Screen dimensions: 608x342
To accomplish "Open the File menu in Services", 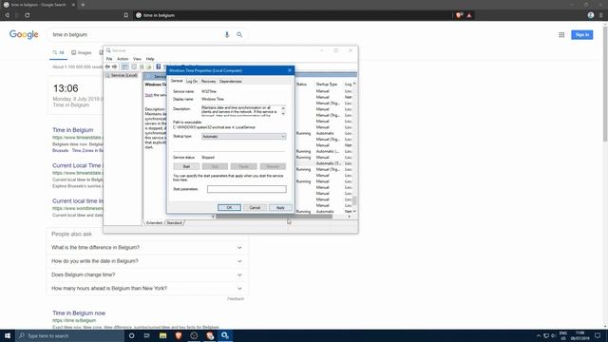I will [x=109, y=59].
